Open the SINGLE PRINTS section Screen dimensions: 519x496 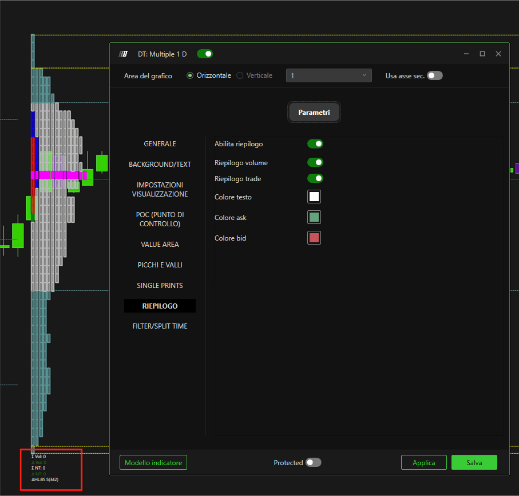pyautogui.click(x=160, y=285)
